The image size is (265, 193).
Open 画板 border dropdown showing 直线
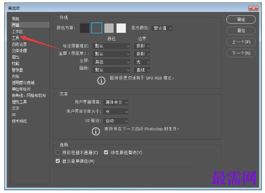point(142,70)
